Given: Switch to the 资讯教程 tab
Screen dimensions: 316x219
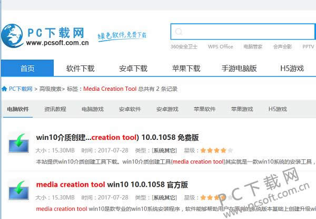Looking at the screenshot, I should 55,109.
